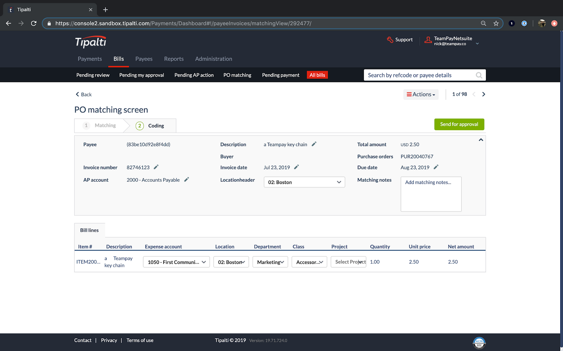Open the bill line Location dropdown
The width and height of the screenshot is (563, 351).
click(231, 262)
